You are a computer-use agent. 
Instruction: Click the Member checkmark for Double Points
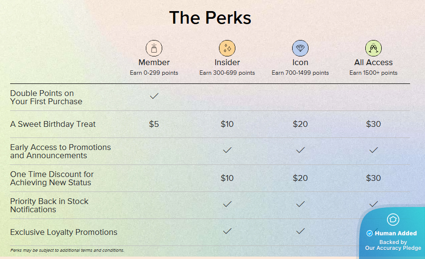pyautogui.click(x=154, y=96)
